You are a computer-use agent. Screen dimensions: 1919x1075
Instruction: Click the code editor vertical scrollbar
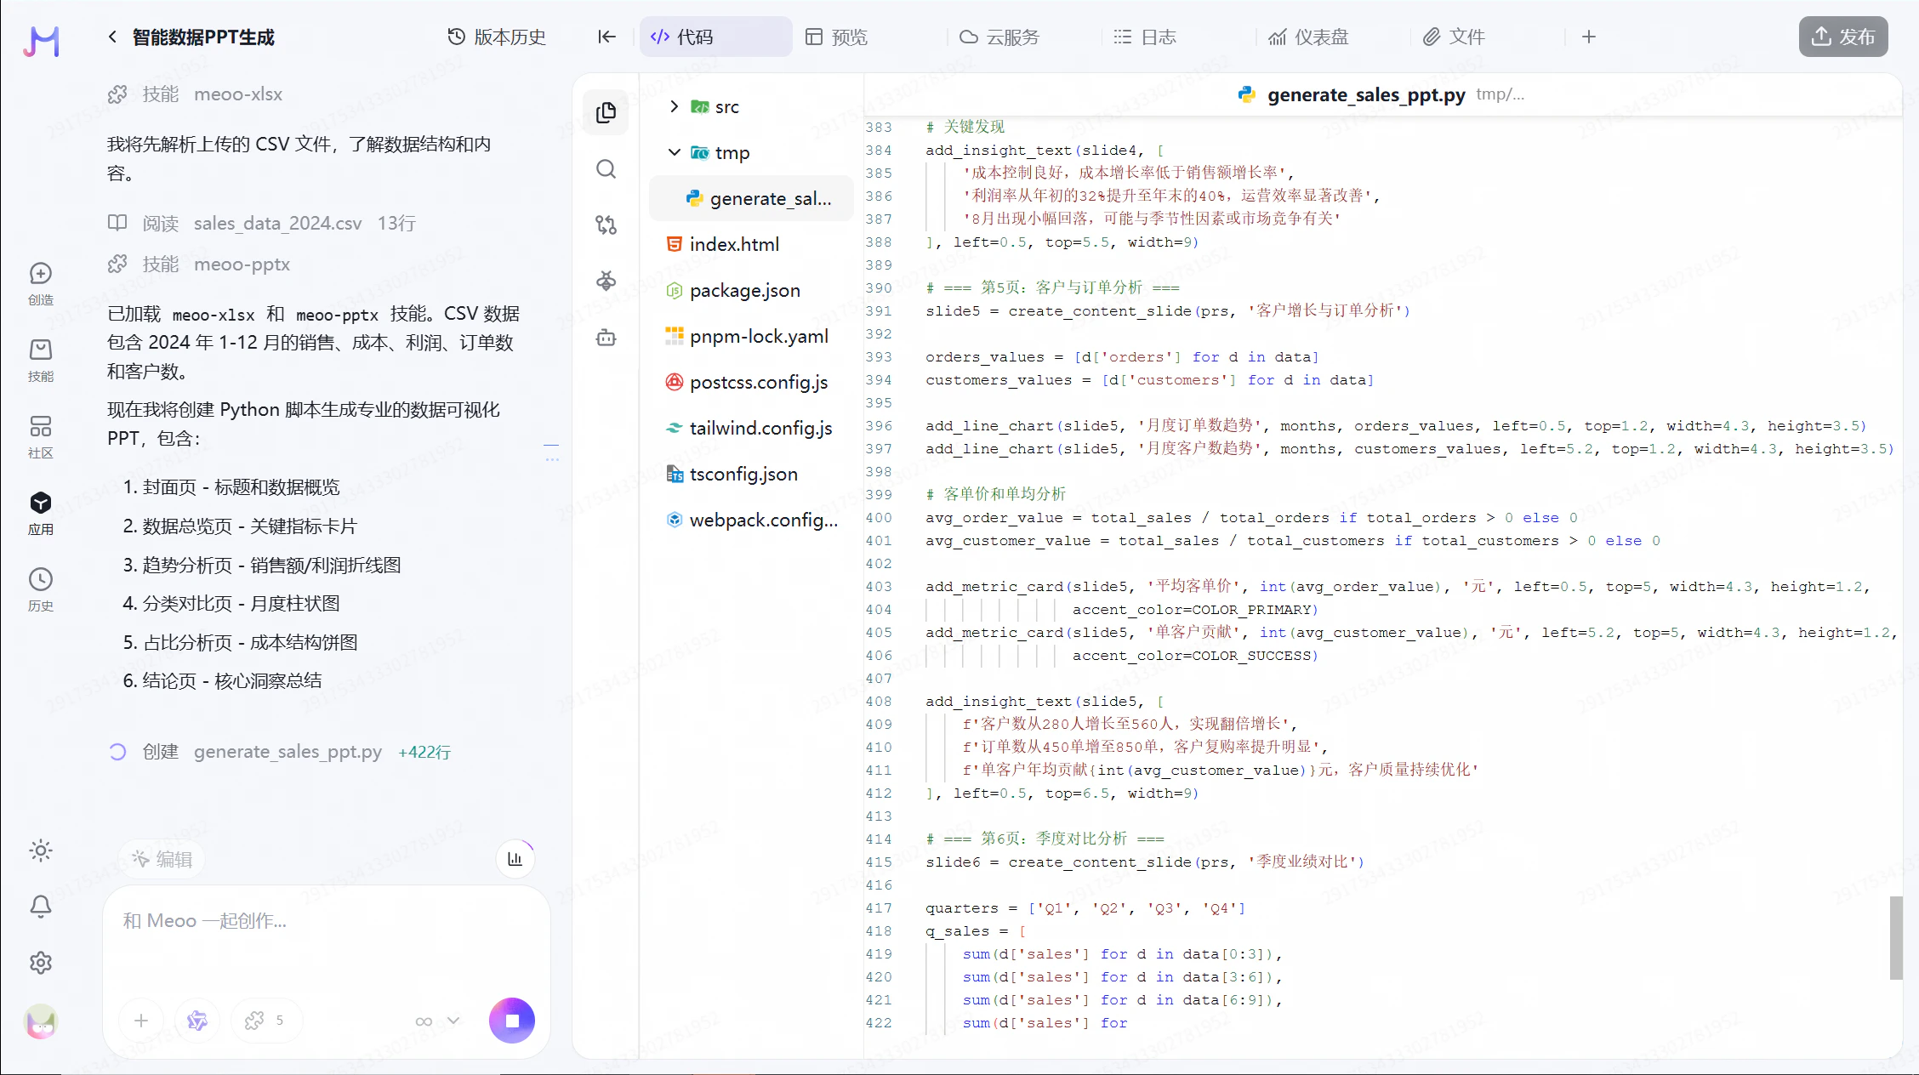click(1895, 937)
